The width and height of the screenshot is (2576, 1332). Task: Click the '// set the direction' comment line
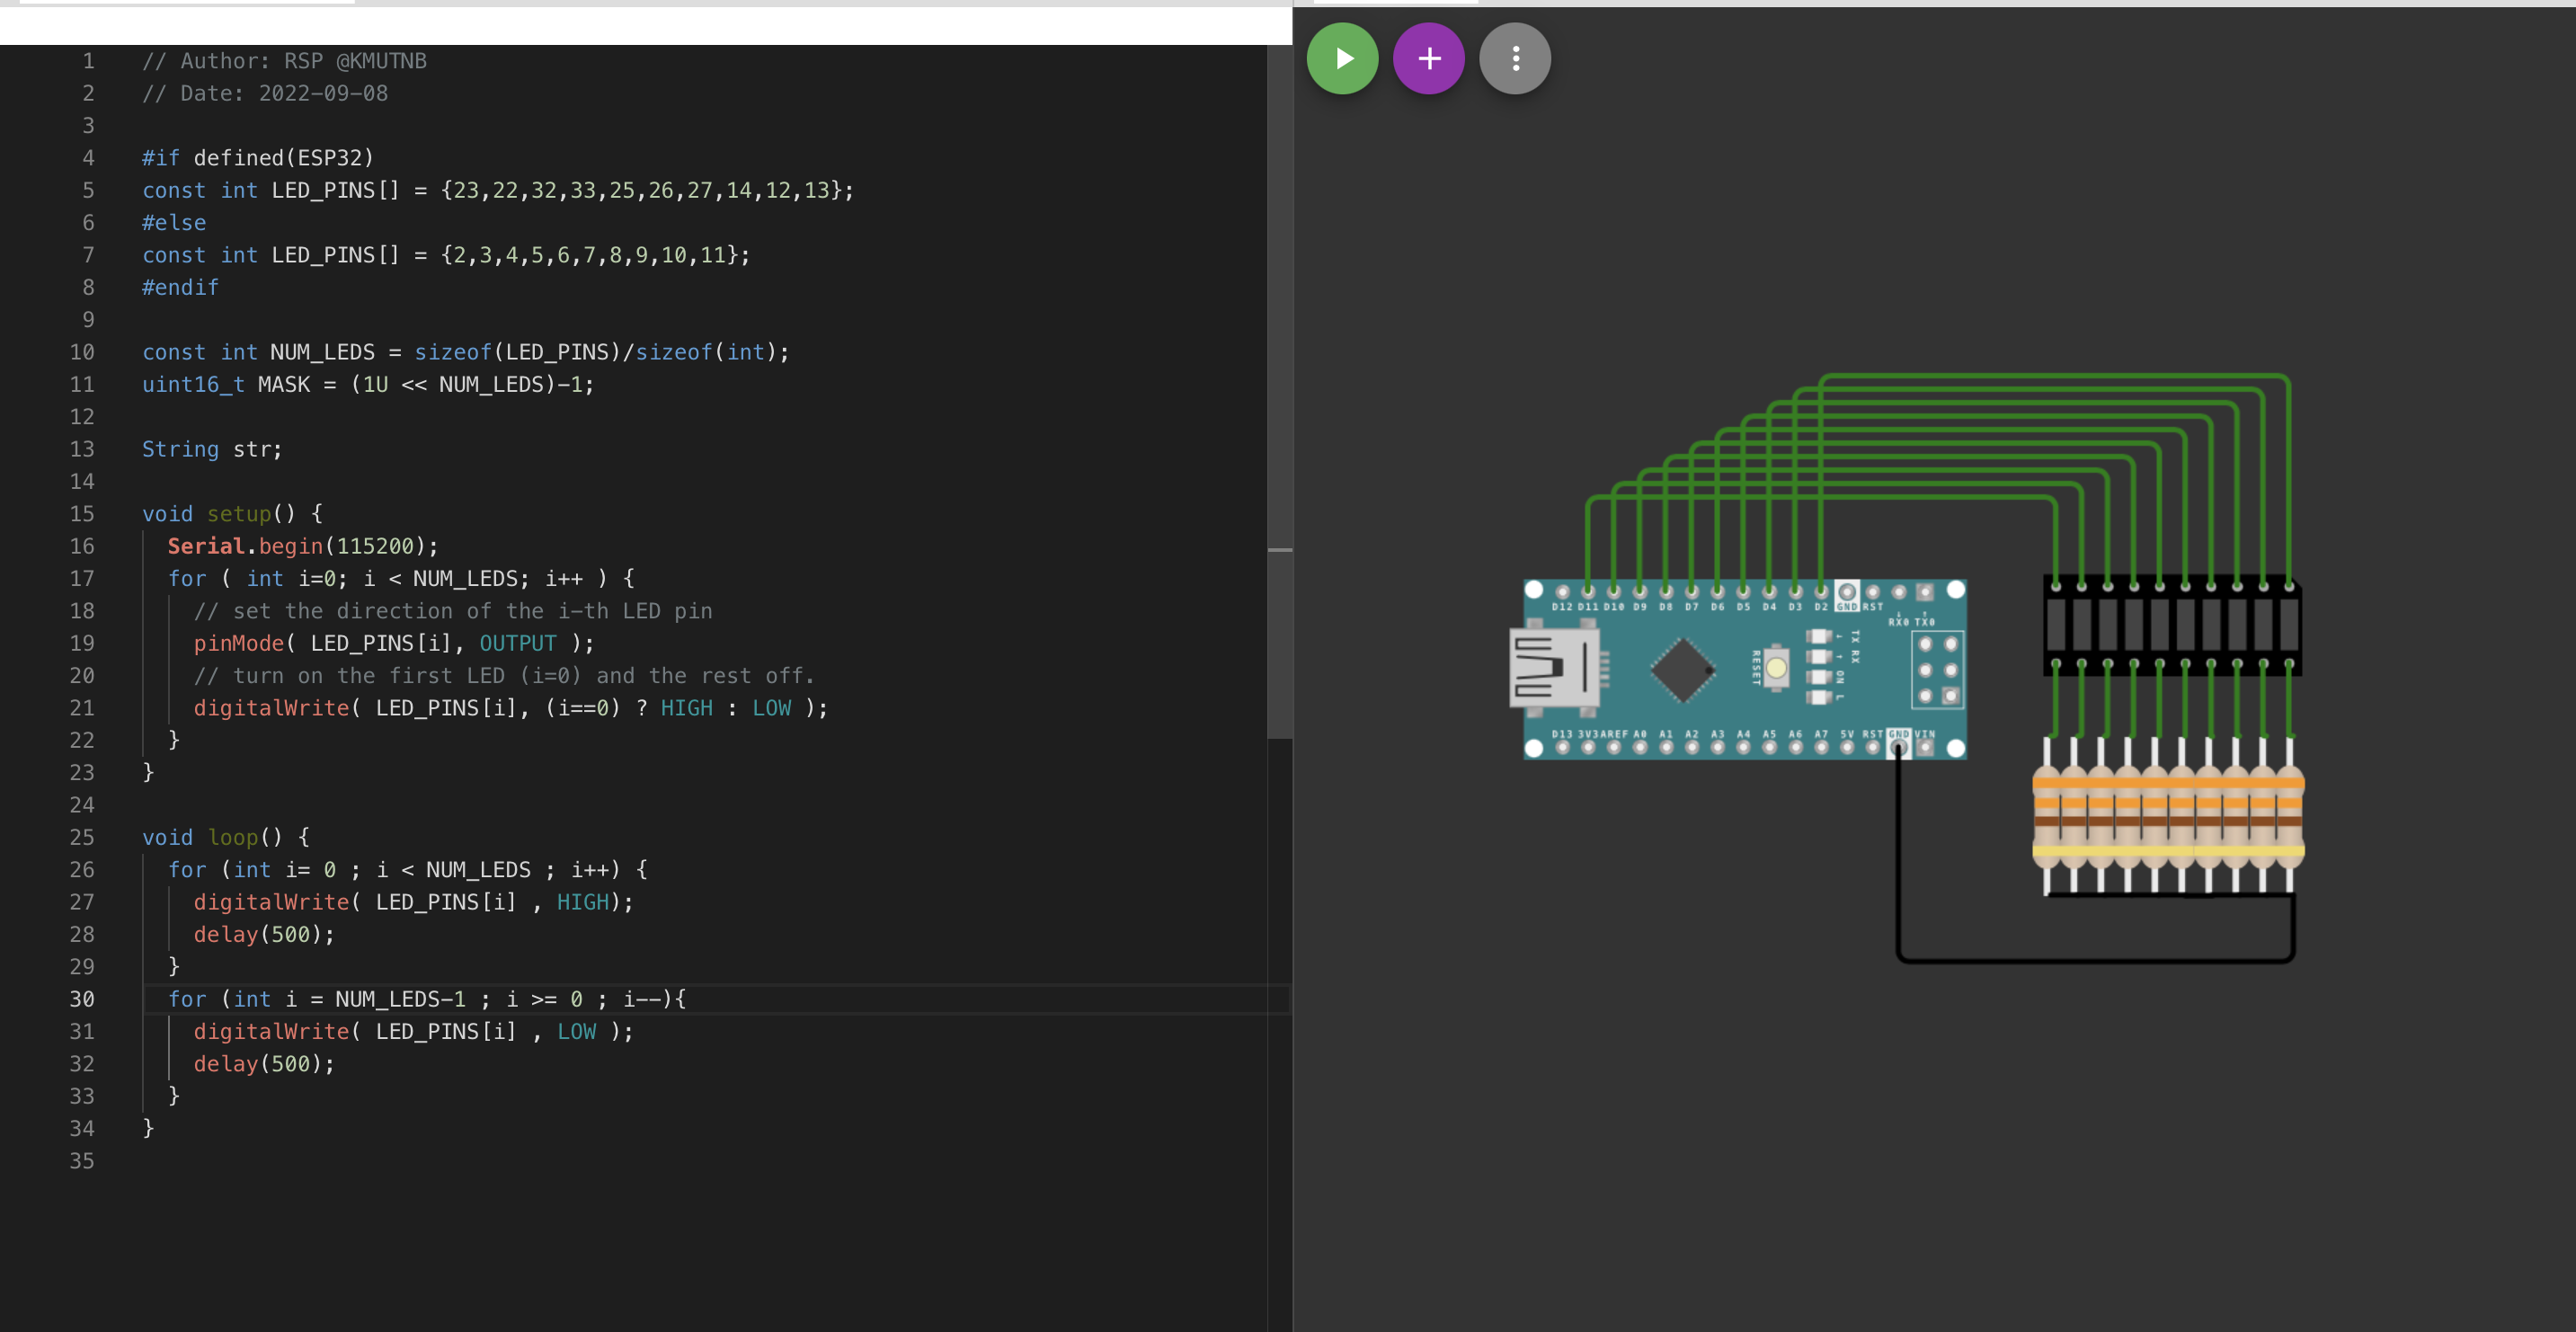[x=453, y=611]
